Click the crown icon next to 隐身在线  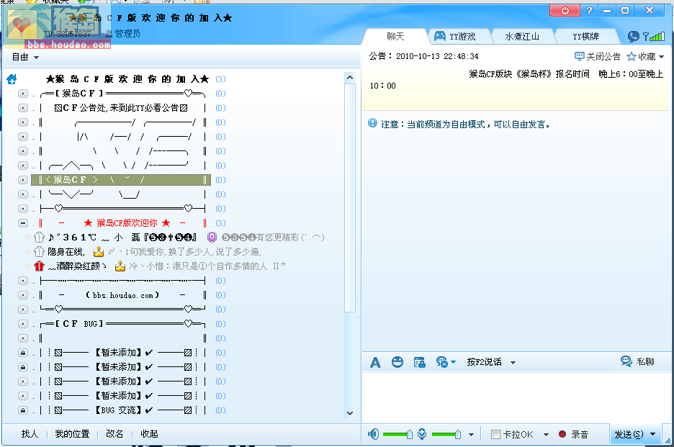(99, 251)
